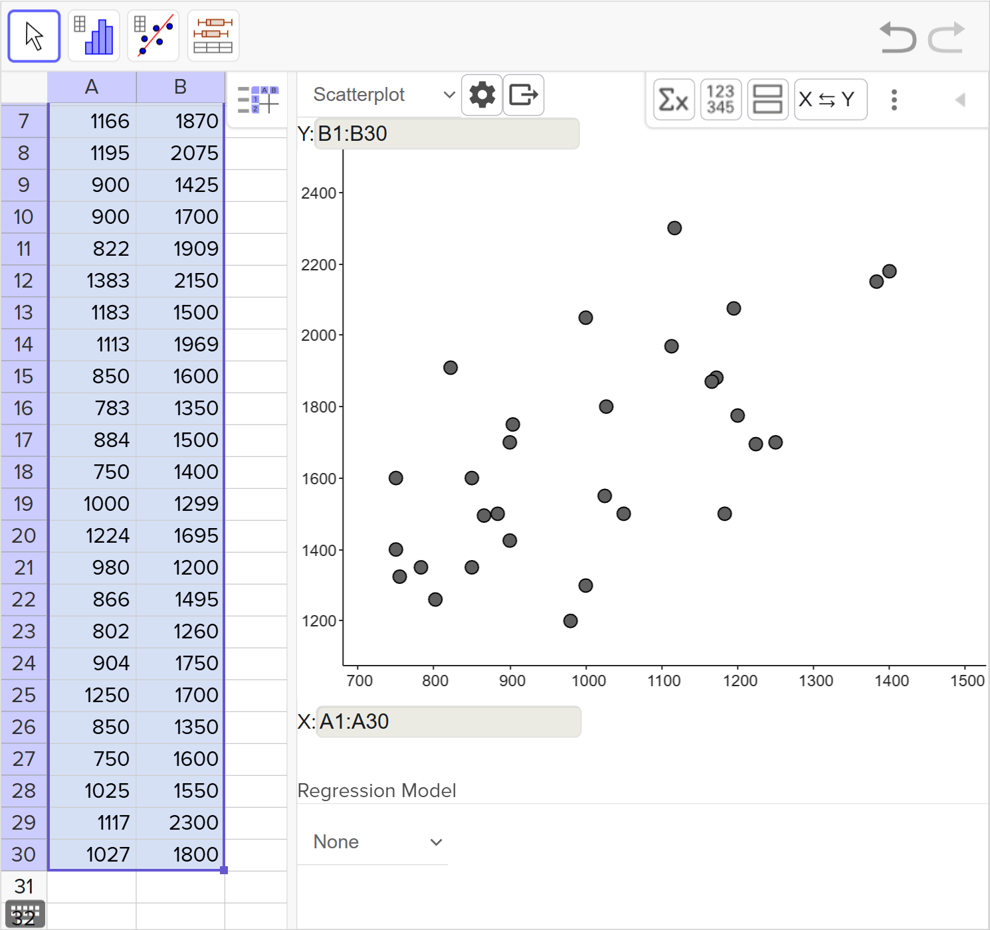Select cell containing 802
990x930 pixels.
92,632
